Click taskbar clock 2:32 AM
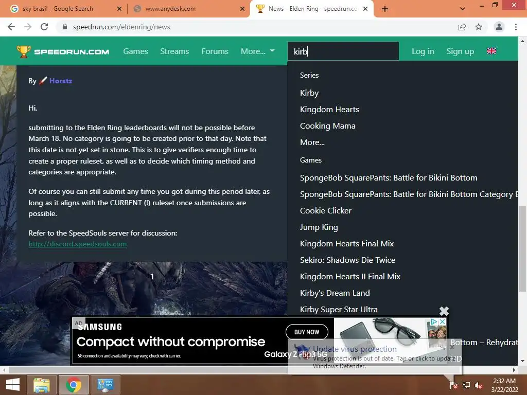Screen dimensions: 527x395 [504, 385]
